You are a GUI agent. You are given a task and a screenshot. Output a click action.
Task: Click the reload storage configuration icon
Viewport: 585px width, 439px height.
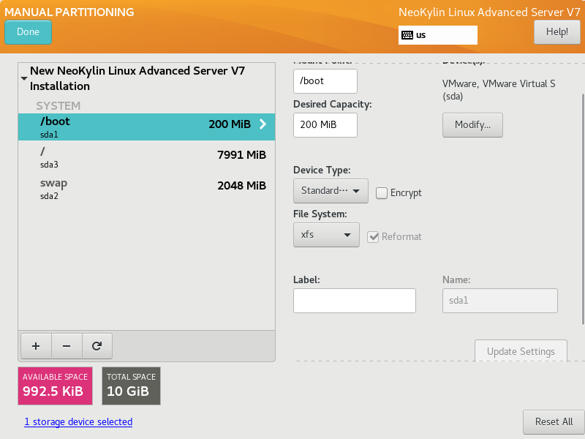[x=97, y=346]
